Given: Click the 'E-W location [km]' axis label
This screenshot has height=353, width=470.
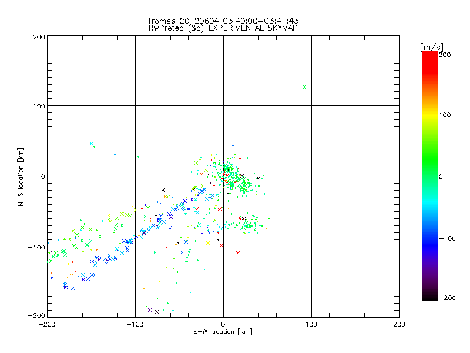Looking at the screenshot, I should pyautogui.click(x=223, y=332).
